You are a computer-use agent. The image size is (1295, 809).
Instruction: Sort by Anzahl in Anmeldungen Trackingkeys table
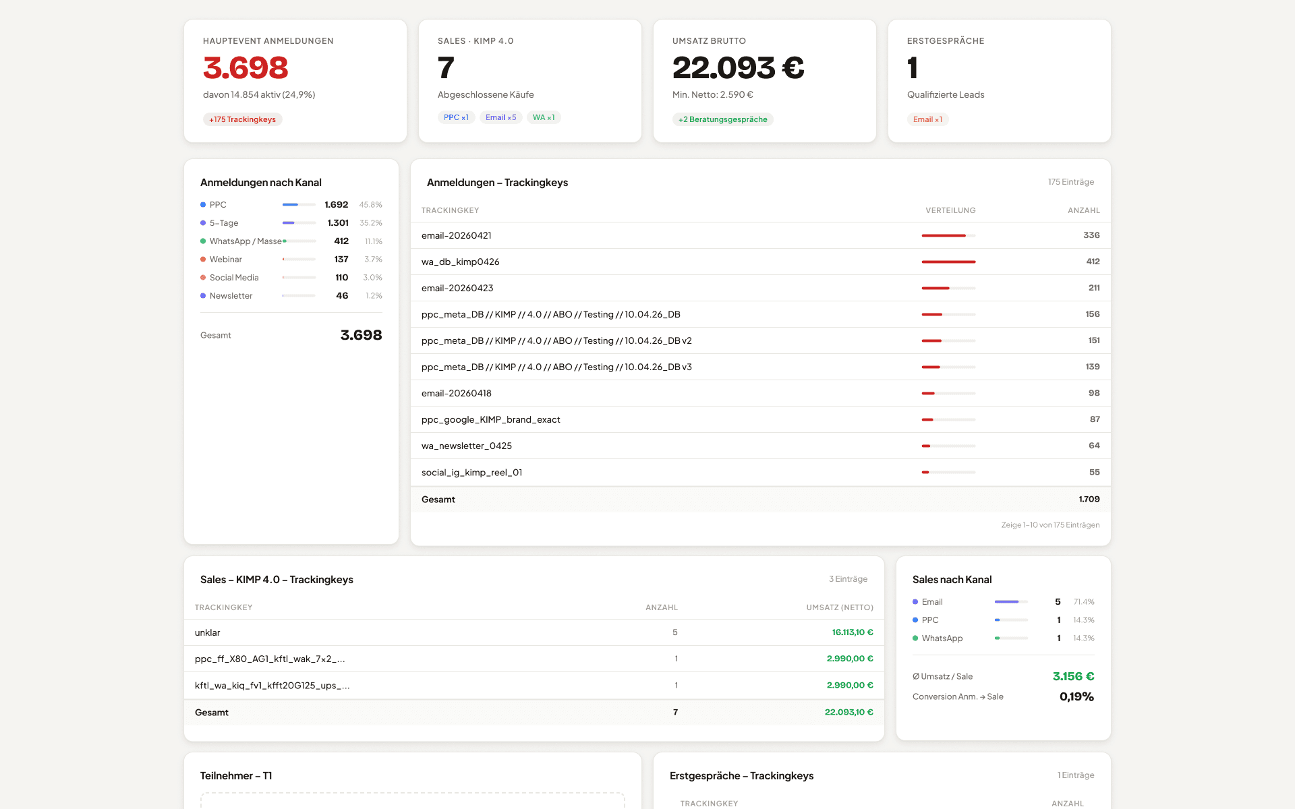(1083, 210)
